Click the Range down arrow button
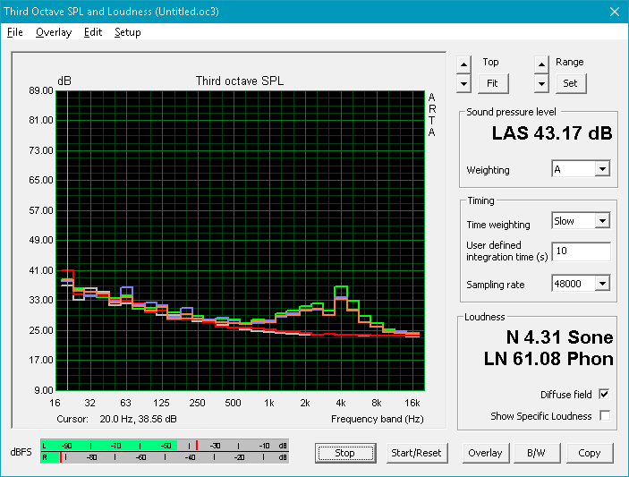Screen dimensions: 629x477 [x=541, y=84]
